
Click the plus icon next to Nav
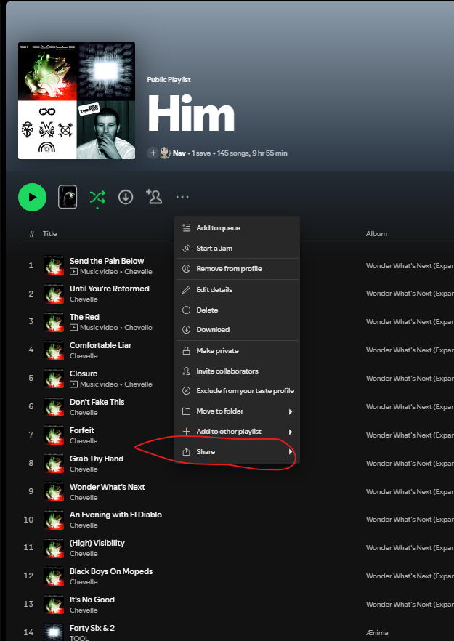pos(153,153)
